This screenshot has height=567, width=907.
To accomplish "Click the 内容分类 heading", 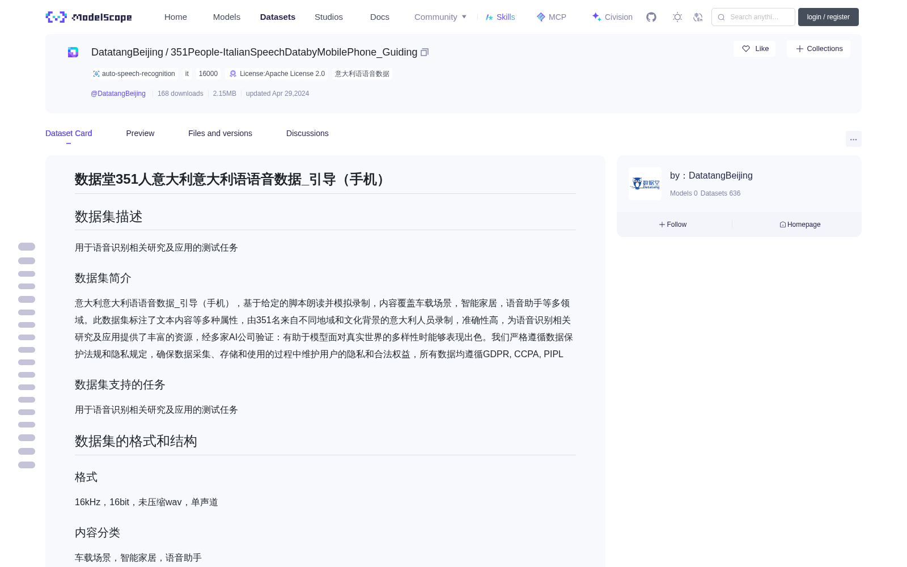I will [98, 532].
